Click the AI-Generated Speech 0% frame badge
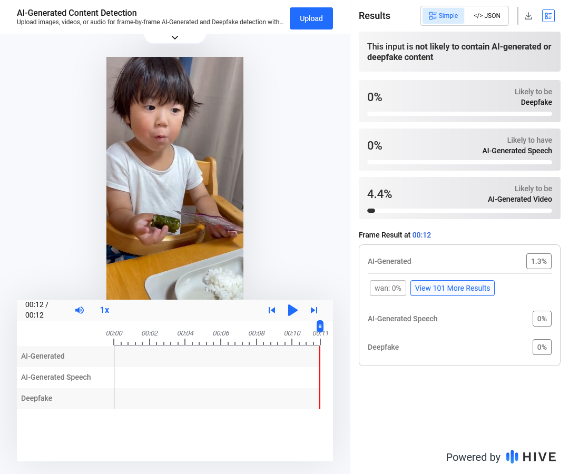Viewport: 569px width, 474px height. point(542,319)
